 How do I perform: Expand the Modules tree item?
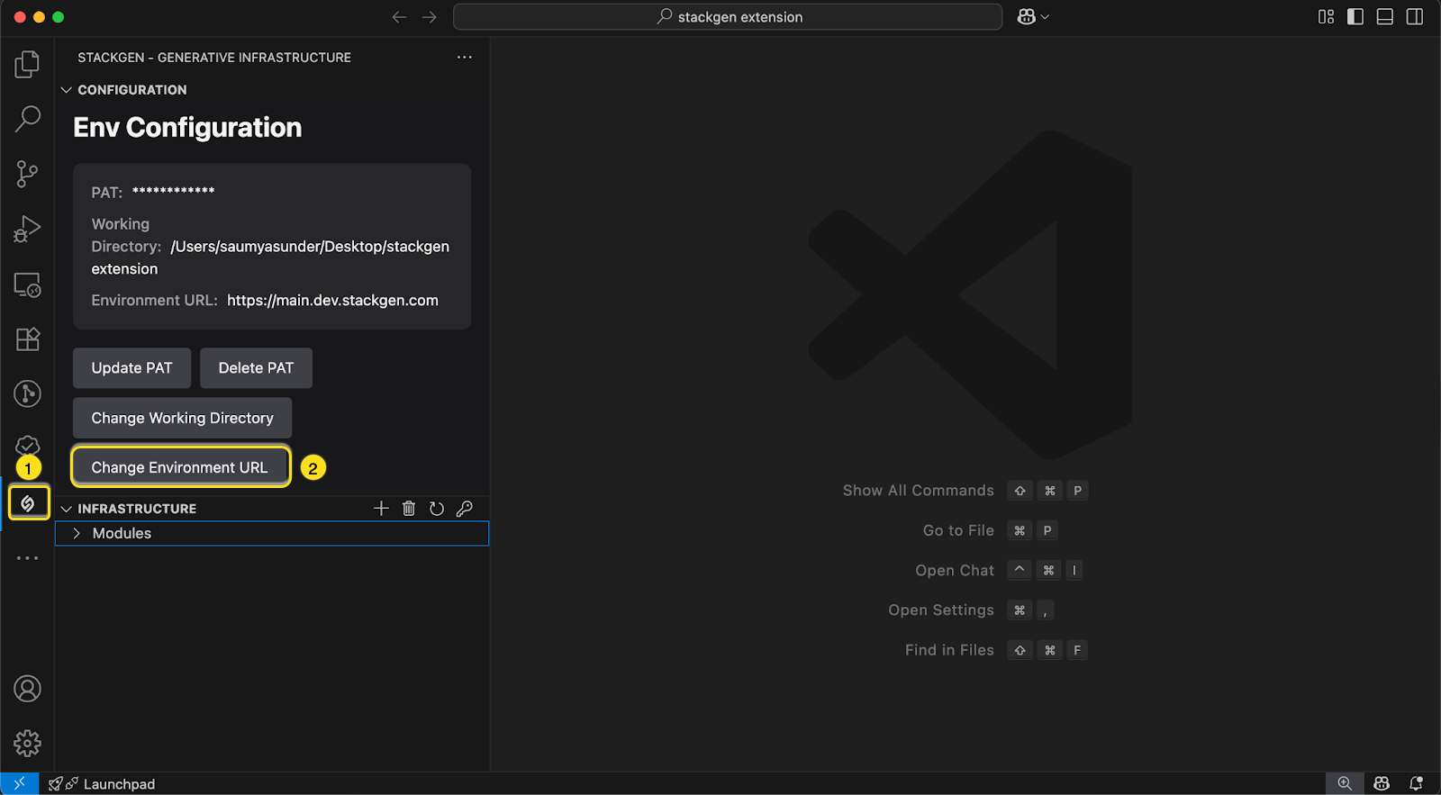click(x=272, y=534)
